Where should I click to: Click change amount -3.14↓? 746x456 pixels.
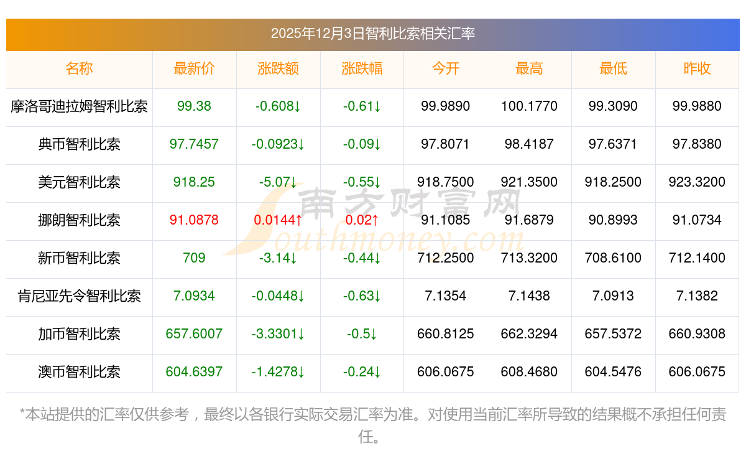pos(278,258)
